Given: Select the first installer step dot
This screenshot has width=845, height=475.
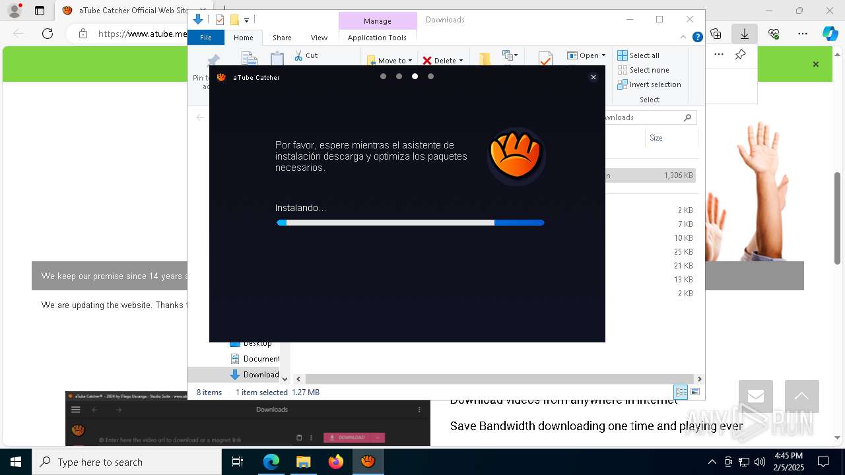Looking at the screenshot, I should (x=383, y=77).
